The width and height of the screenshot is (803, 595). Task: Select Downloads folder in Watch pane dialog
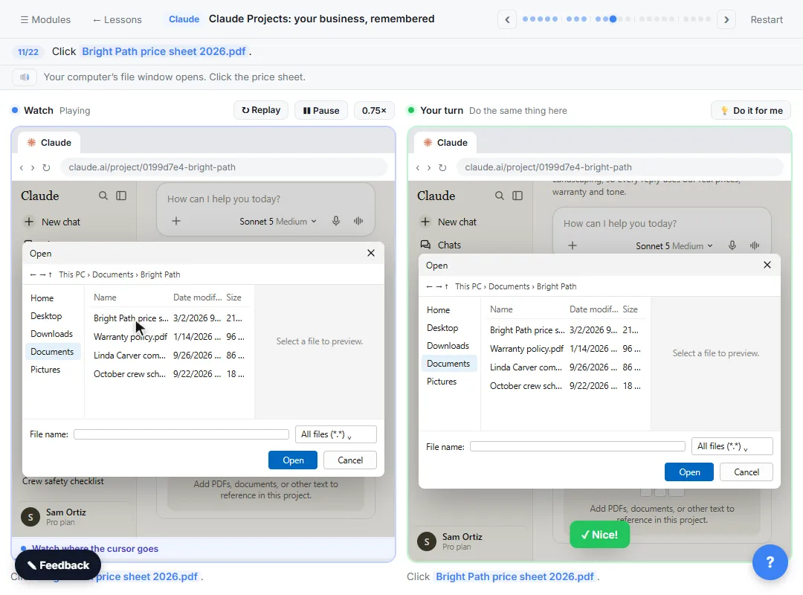click(x=52, y=334)
